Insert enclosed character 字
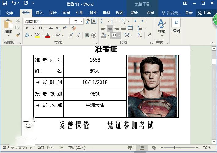This screenshot has width=217, height=153. [x=94, y=35]
